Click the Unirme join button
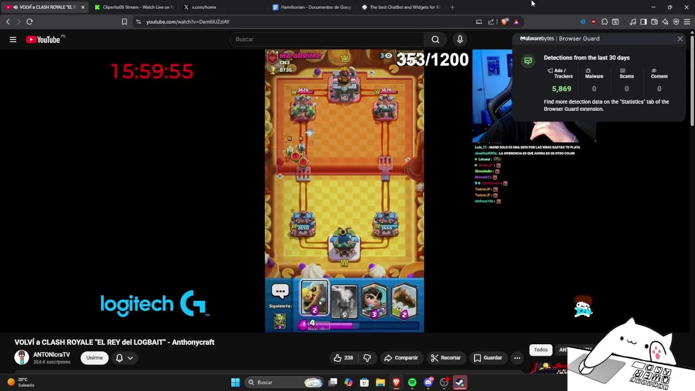Screen dimensions: 695x391 [94, 358]
